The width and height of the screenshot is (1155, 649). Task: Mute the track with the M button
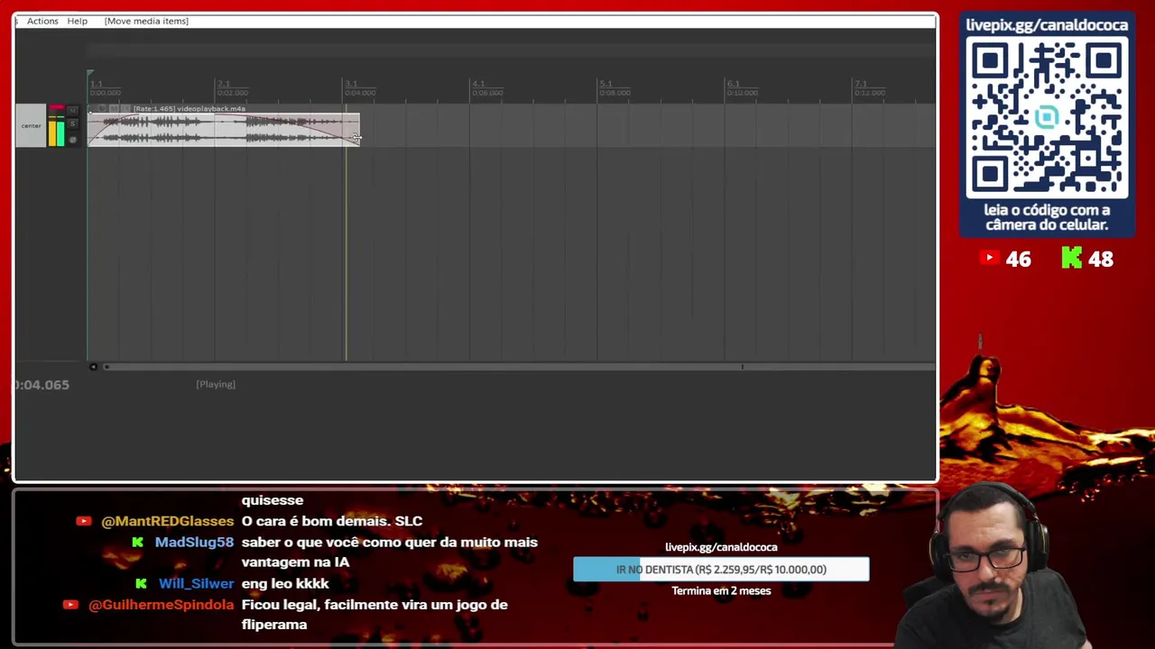pyautogui.click(x=72, y=111)
